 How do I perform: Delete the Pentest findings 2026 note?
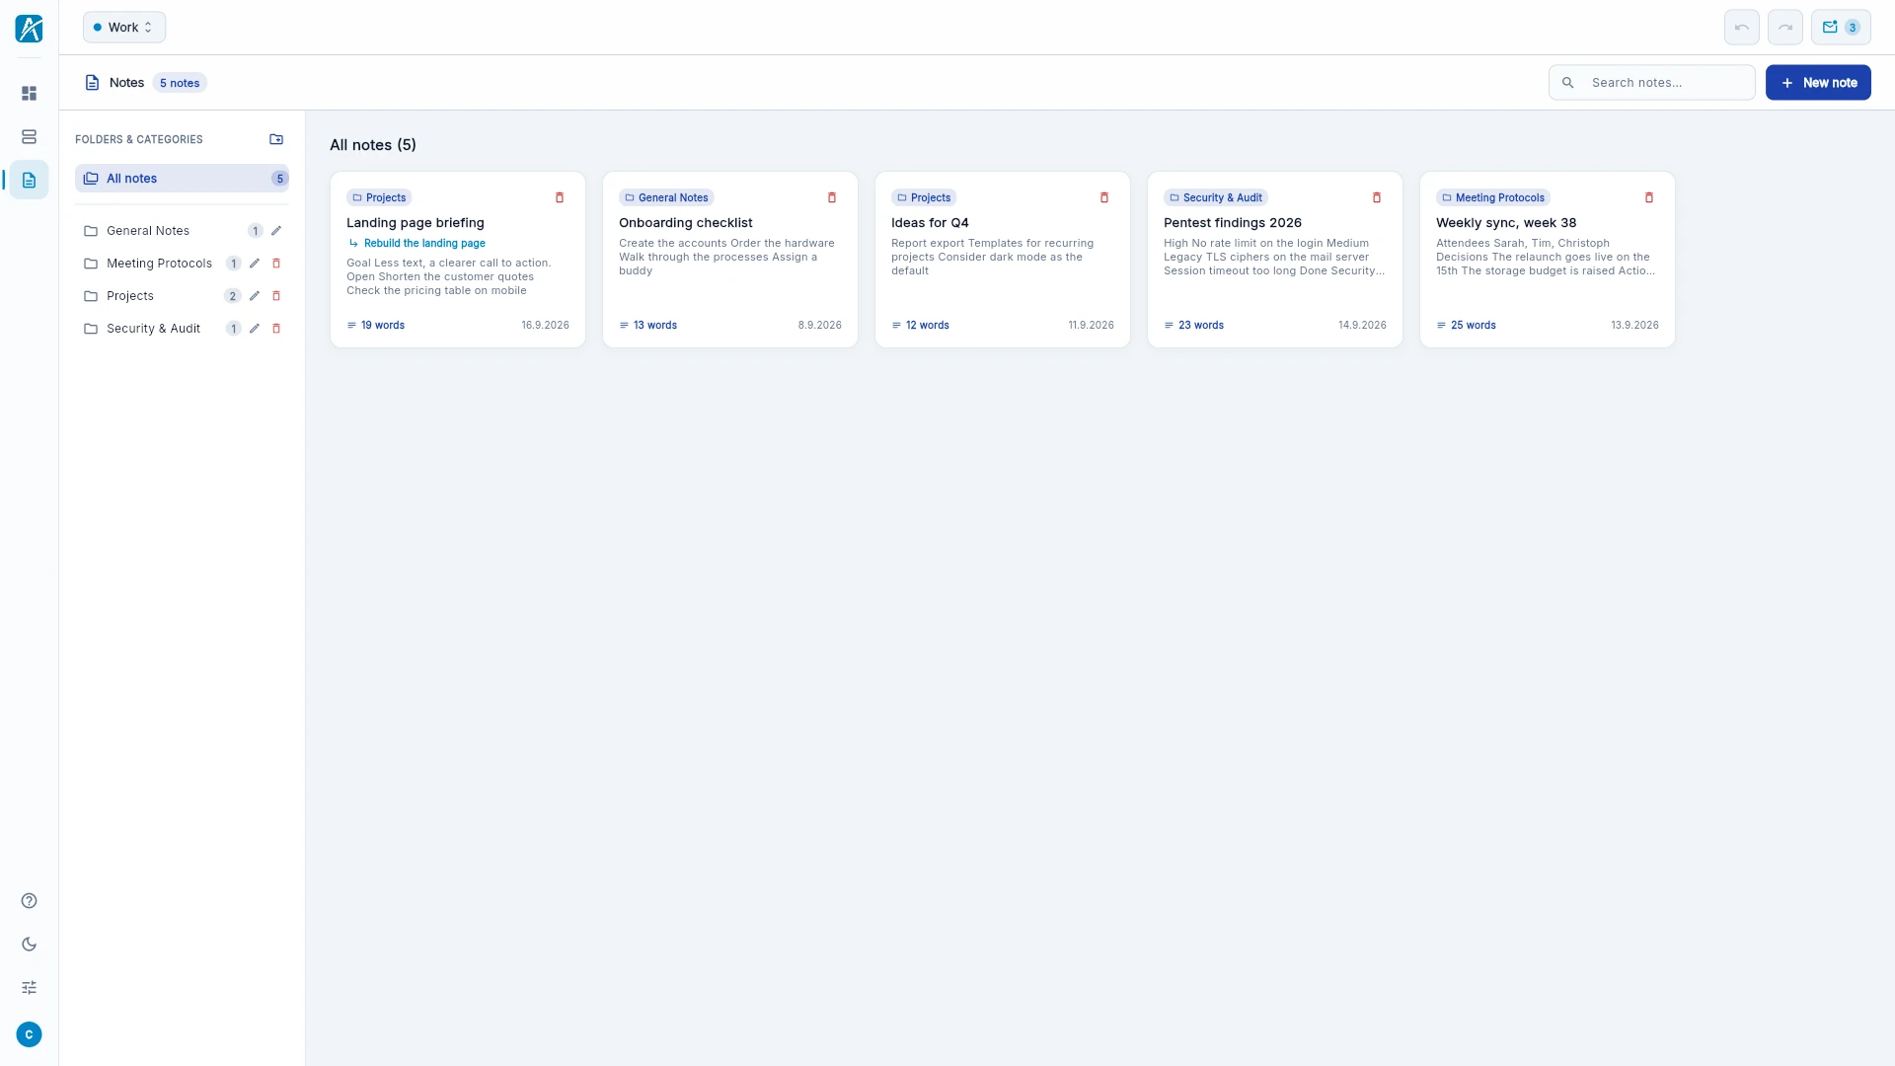[x=1377, y=197]
